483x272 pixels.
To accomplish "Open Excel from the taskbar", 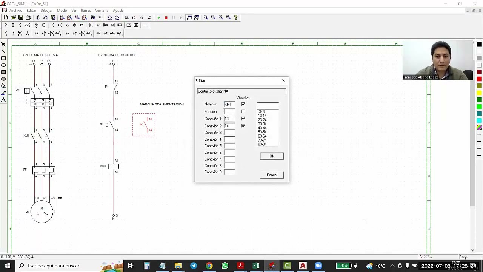I will [256, 266].
